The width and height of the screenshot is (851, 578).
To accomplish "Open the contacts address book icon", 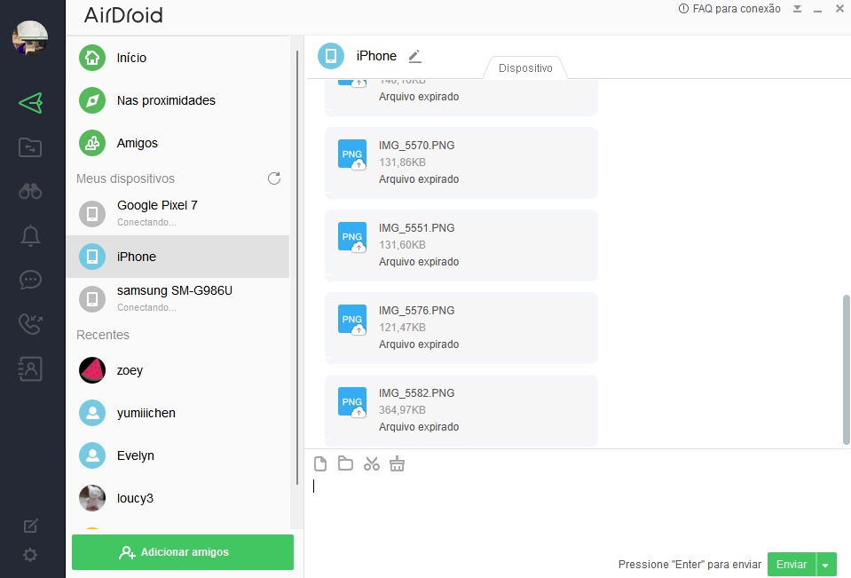I will coord(31,368).
